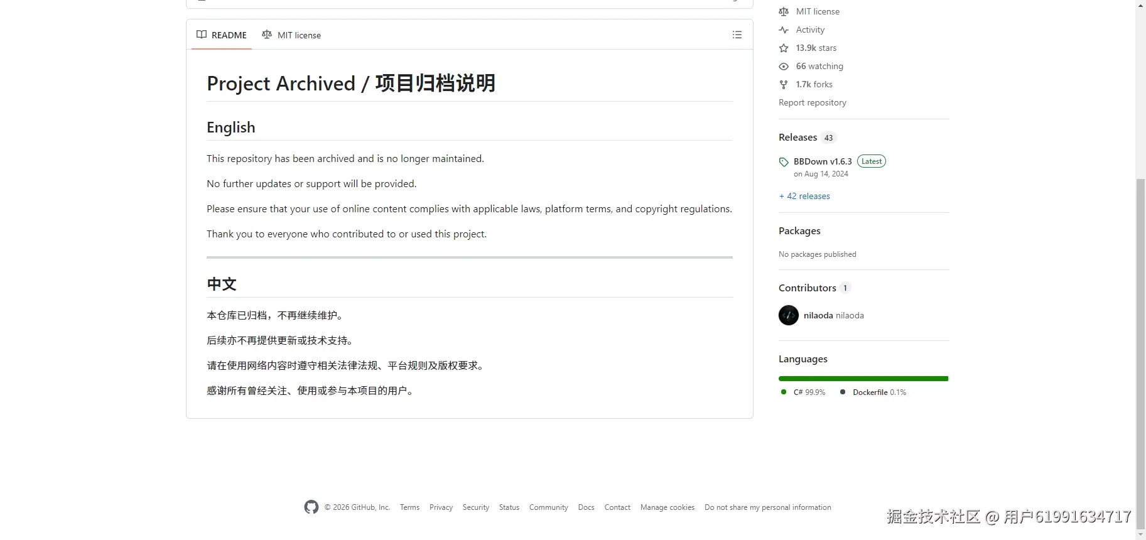Open the MIT license link in sidebar
The image size is (1146, 540).
pyautogui.click(x=818, y=11)
